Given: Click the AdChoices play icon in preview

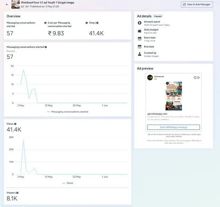Looking at the screenshot, I should coord(199,78).
